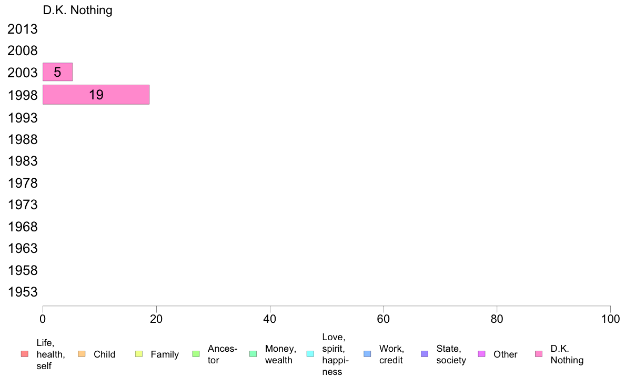Click the purple State, society swatch
625x387 pixels.
click(x=425, y=354)
